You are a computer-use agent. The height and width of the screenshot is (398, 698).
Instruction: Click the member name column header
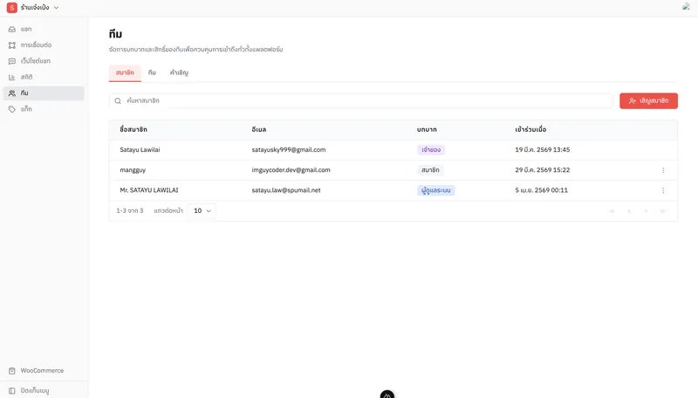[x=133, y=129]
